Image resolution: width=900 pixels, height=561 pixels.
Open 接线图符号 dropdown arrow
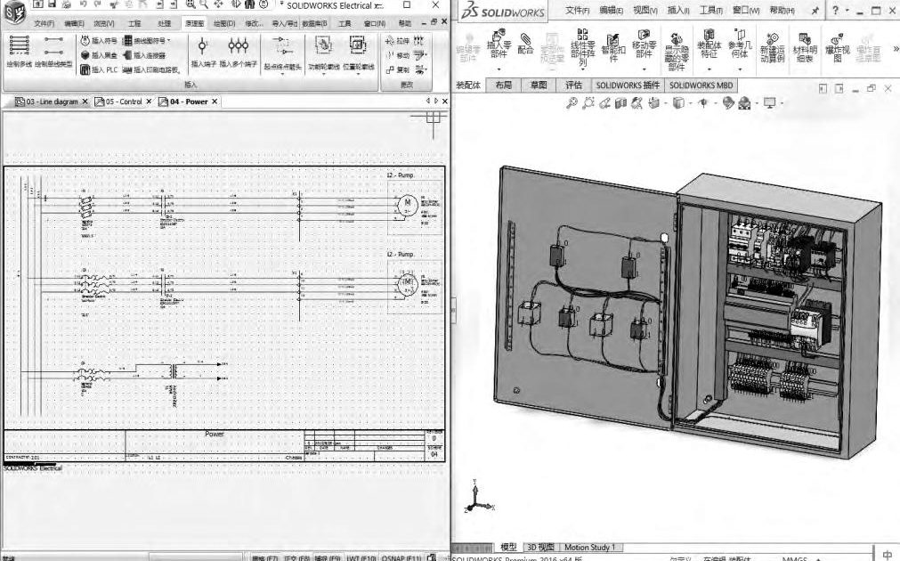[x=169, y=41]
